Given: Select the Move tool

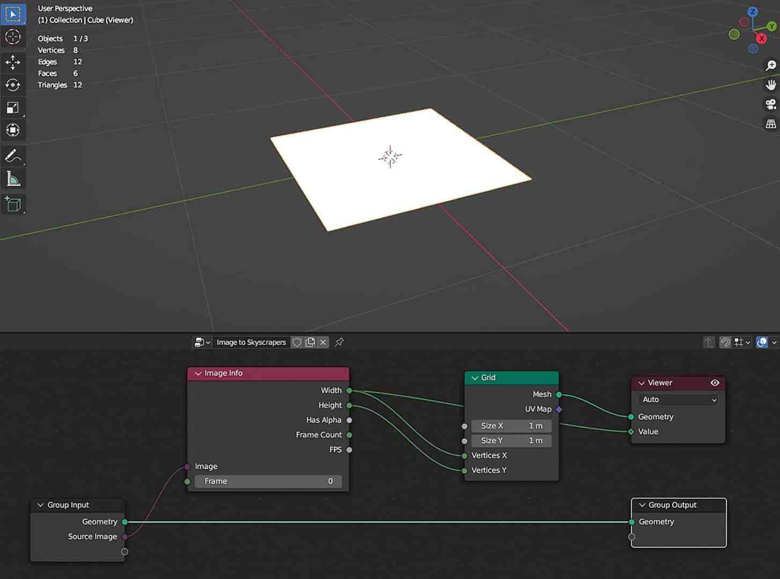Looking at the screenshot, I should [13, 62].
